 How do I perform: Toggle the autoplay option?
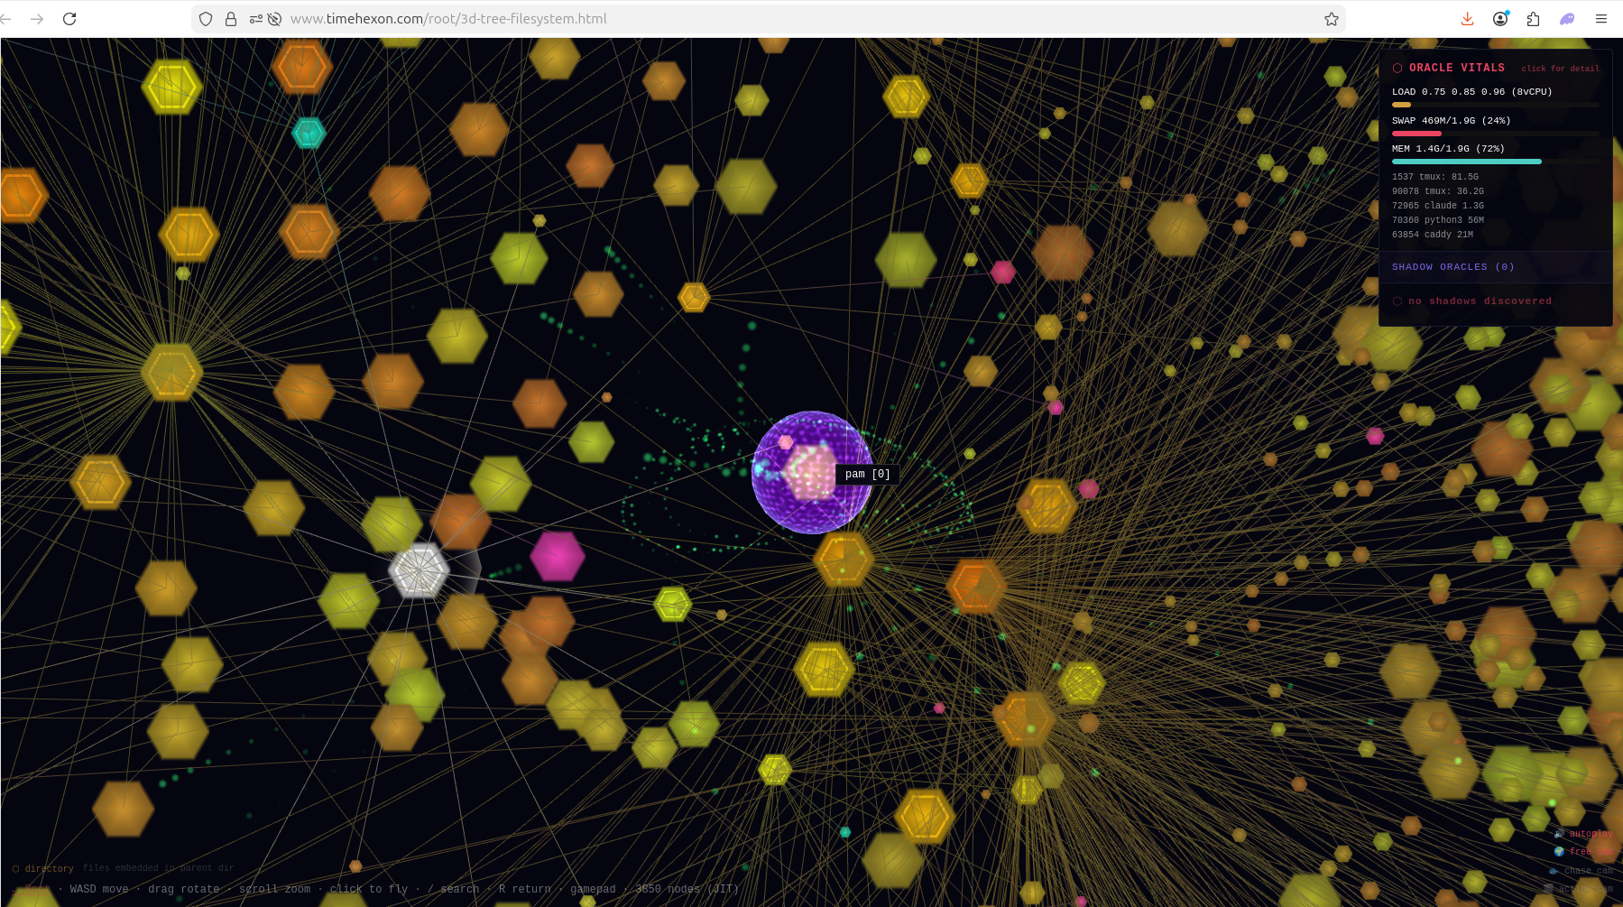tap(1589, 834)
